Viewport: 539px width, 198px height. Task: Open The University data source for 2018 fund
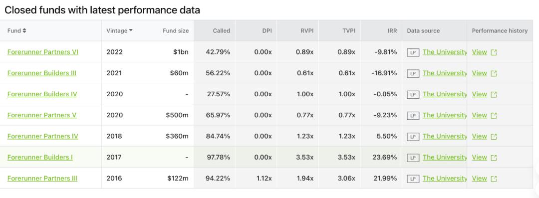[445, 136]
